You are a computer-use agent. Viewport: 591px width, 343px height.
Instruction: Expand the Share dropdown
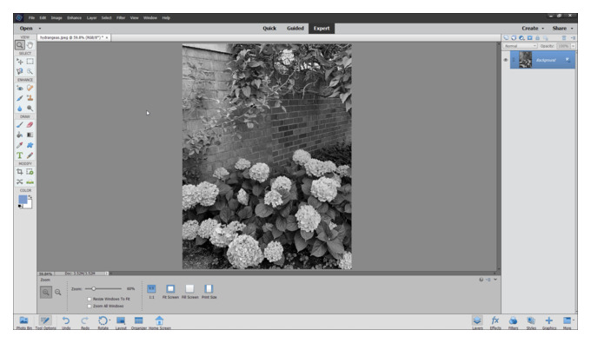click(x=572, y=29)
